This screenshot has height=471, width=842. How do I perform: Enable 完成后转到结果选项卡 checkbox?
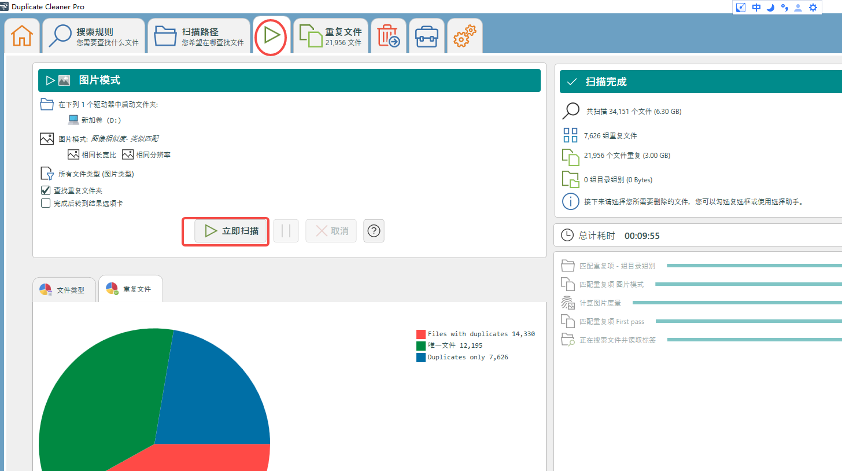pos(46,203)
